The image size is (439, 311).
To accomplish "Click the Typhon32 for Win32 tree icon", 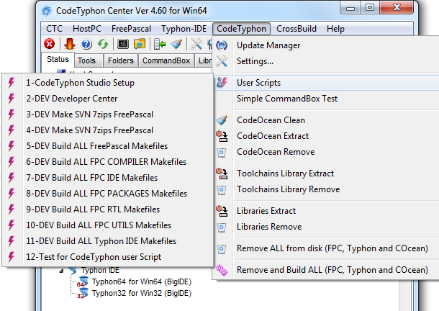I will 83,293.
